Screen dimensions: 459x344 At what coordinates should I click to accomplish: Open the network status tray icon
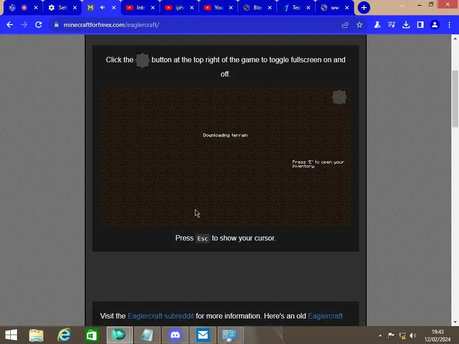click(x=402, y=335)
